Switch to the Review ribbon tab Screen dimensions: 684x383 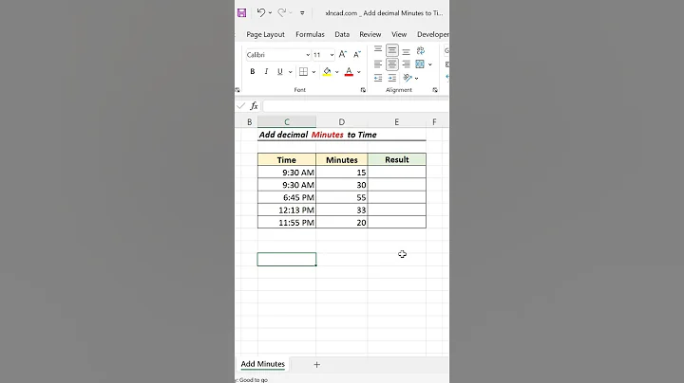click(x=370, y=34)
